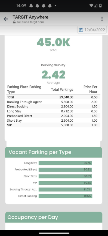
Task: Tap the 2.42 Parking Survey average value
Action: tap(53, 74)
